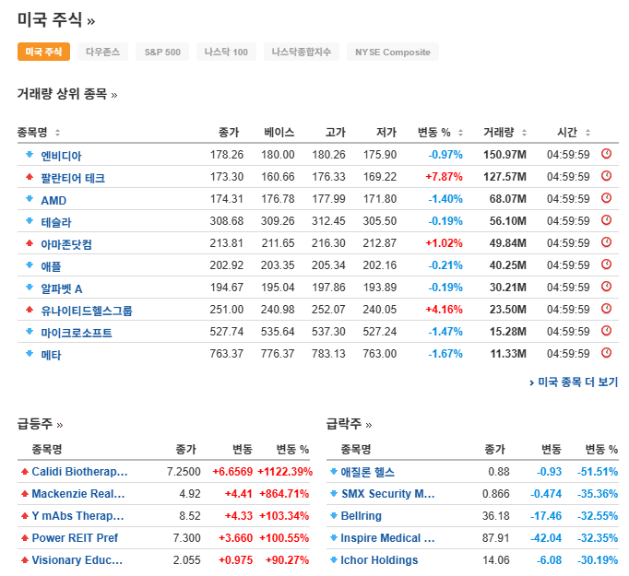Open the Power REIT Pref gainer link
This screenshot has height=576, width=629.
click(x=75, y=538)
